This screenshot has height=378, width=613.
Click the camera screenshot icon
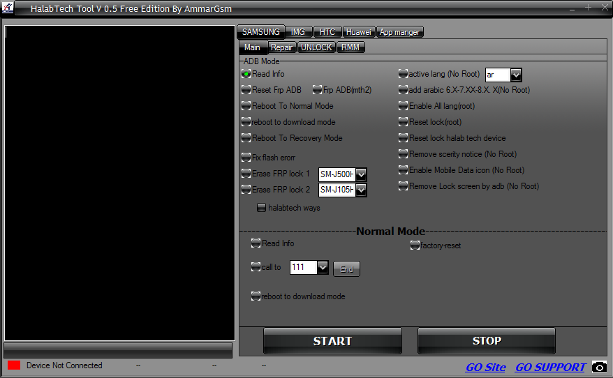pos(599,367)
